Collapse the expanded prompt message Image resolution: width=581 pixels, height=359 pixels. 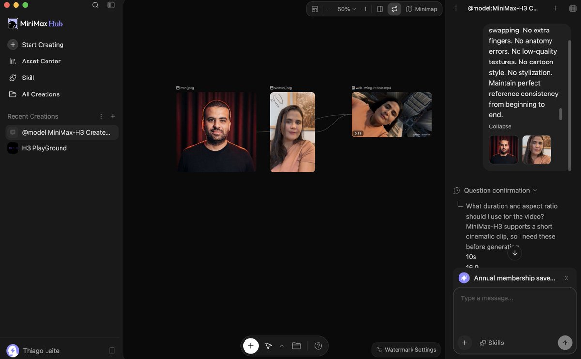click(x=500, y=126)
